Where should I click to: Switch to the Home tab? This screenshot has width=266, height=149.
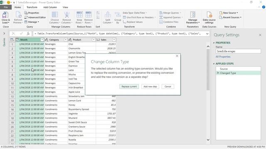click(17, 7)
